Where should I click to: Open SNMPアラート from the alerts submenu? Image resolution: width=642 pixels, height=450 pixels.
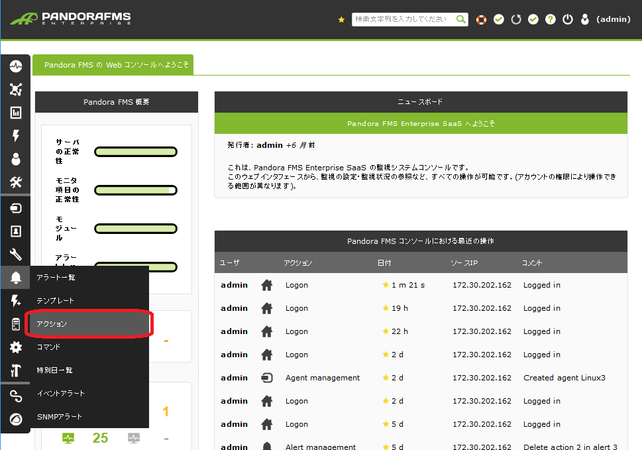(89, 416)
